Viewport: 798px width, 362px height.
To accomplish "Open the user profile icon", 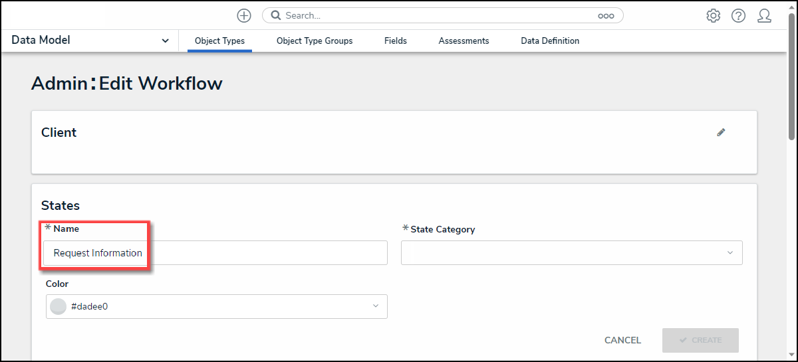I will click(x=764, y=15).
